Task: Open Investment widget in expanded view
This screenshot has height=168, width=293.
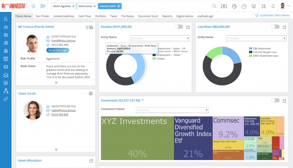Action: coord(284,101)
